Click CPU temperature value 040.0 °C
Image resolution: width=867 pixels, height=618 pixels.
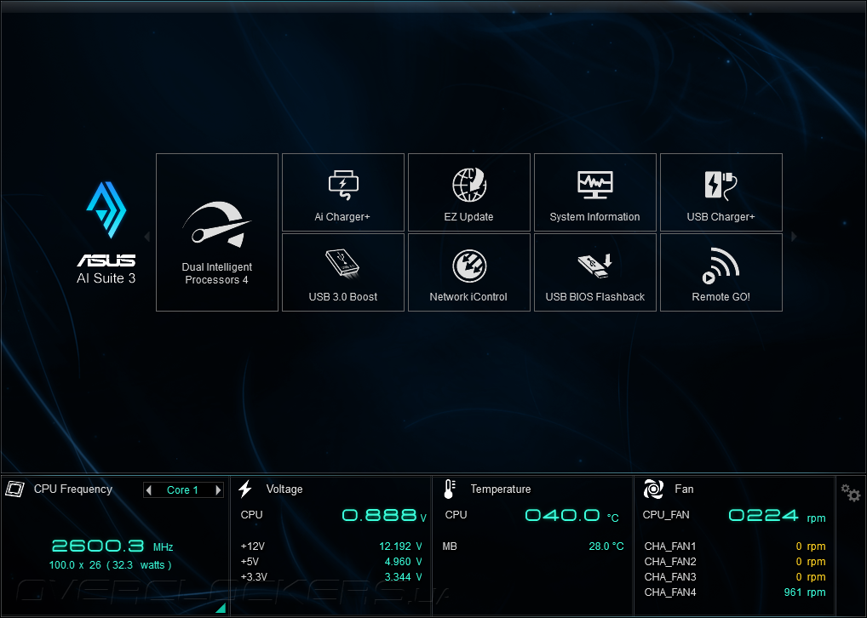coord(571,515)
